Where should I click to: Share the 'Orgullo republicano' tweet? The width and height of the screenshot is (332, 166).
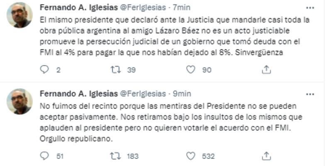tap(266, 156)
